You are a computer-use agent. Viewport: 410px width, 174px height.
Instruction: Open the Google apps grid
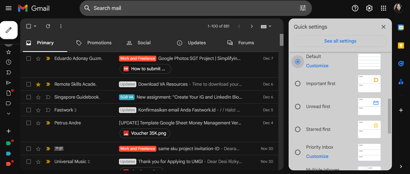[x=383, y=8]
